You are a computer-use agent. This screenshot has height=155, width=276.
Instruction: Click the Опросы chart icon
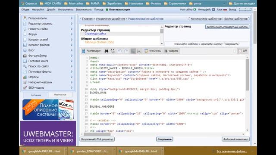[25, 77]
